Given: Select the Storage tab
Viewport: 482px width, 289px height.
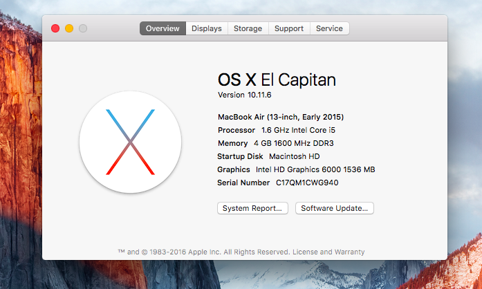Looking at the screenshot, I should tap(248, 28).
